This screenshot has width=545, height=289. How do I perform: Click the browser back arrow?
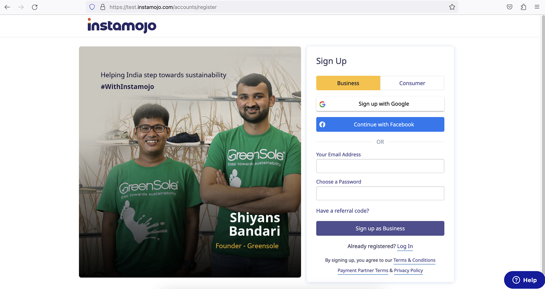click(7, 7)
